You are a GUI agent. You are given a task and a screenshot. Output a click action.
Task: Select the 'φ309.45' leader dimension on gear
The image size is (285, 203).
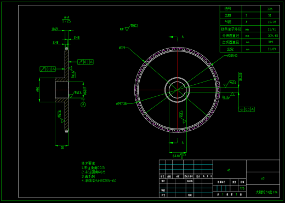coord(232,56)
